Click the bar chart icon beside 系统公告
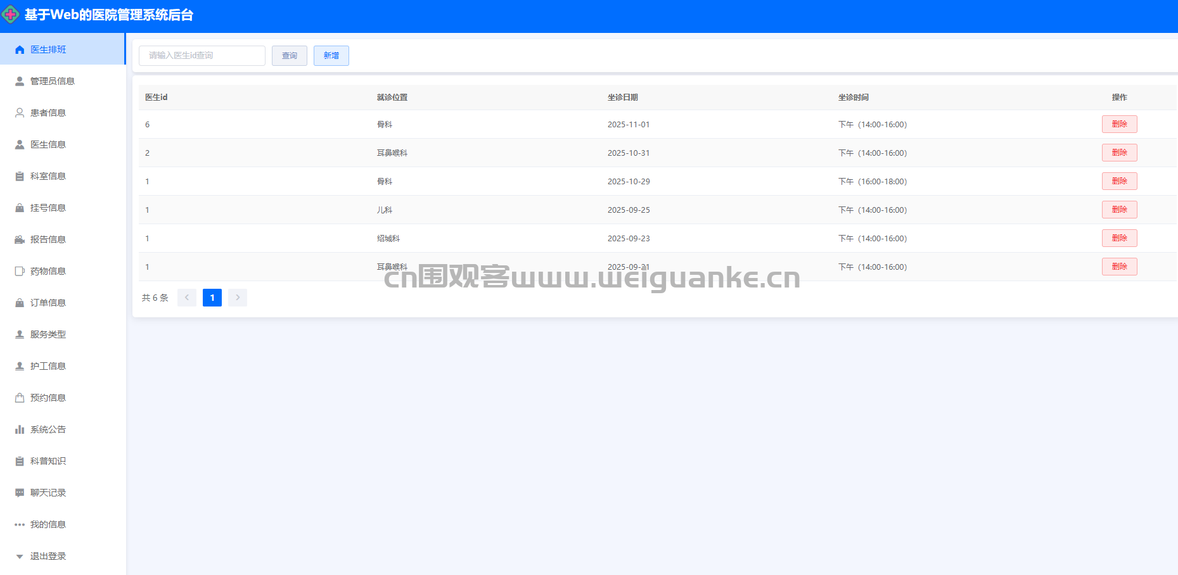This screenshot has height=575, width=1178. [20, 429]
